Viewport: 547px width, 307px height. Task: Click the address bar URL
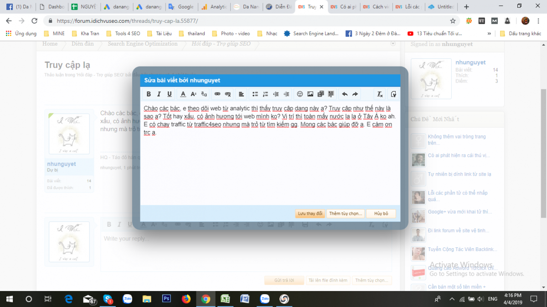pos(127,21)
